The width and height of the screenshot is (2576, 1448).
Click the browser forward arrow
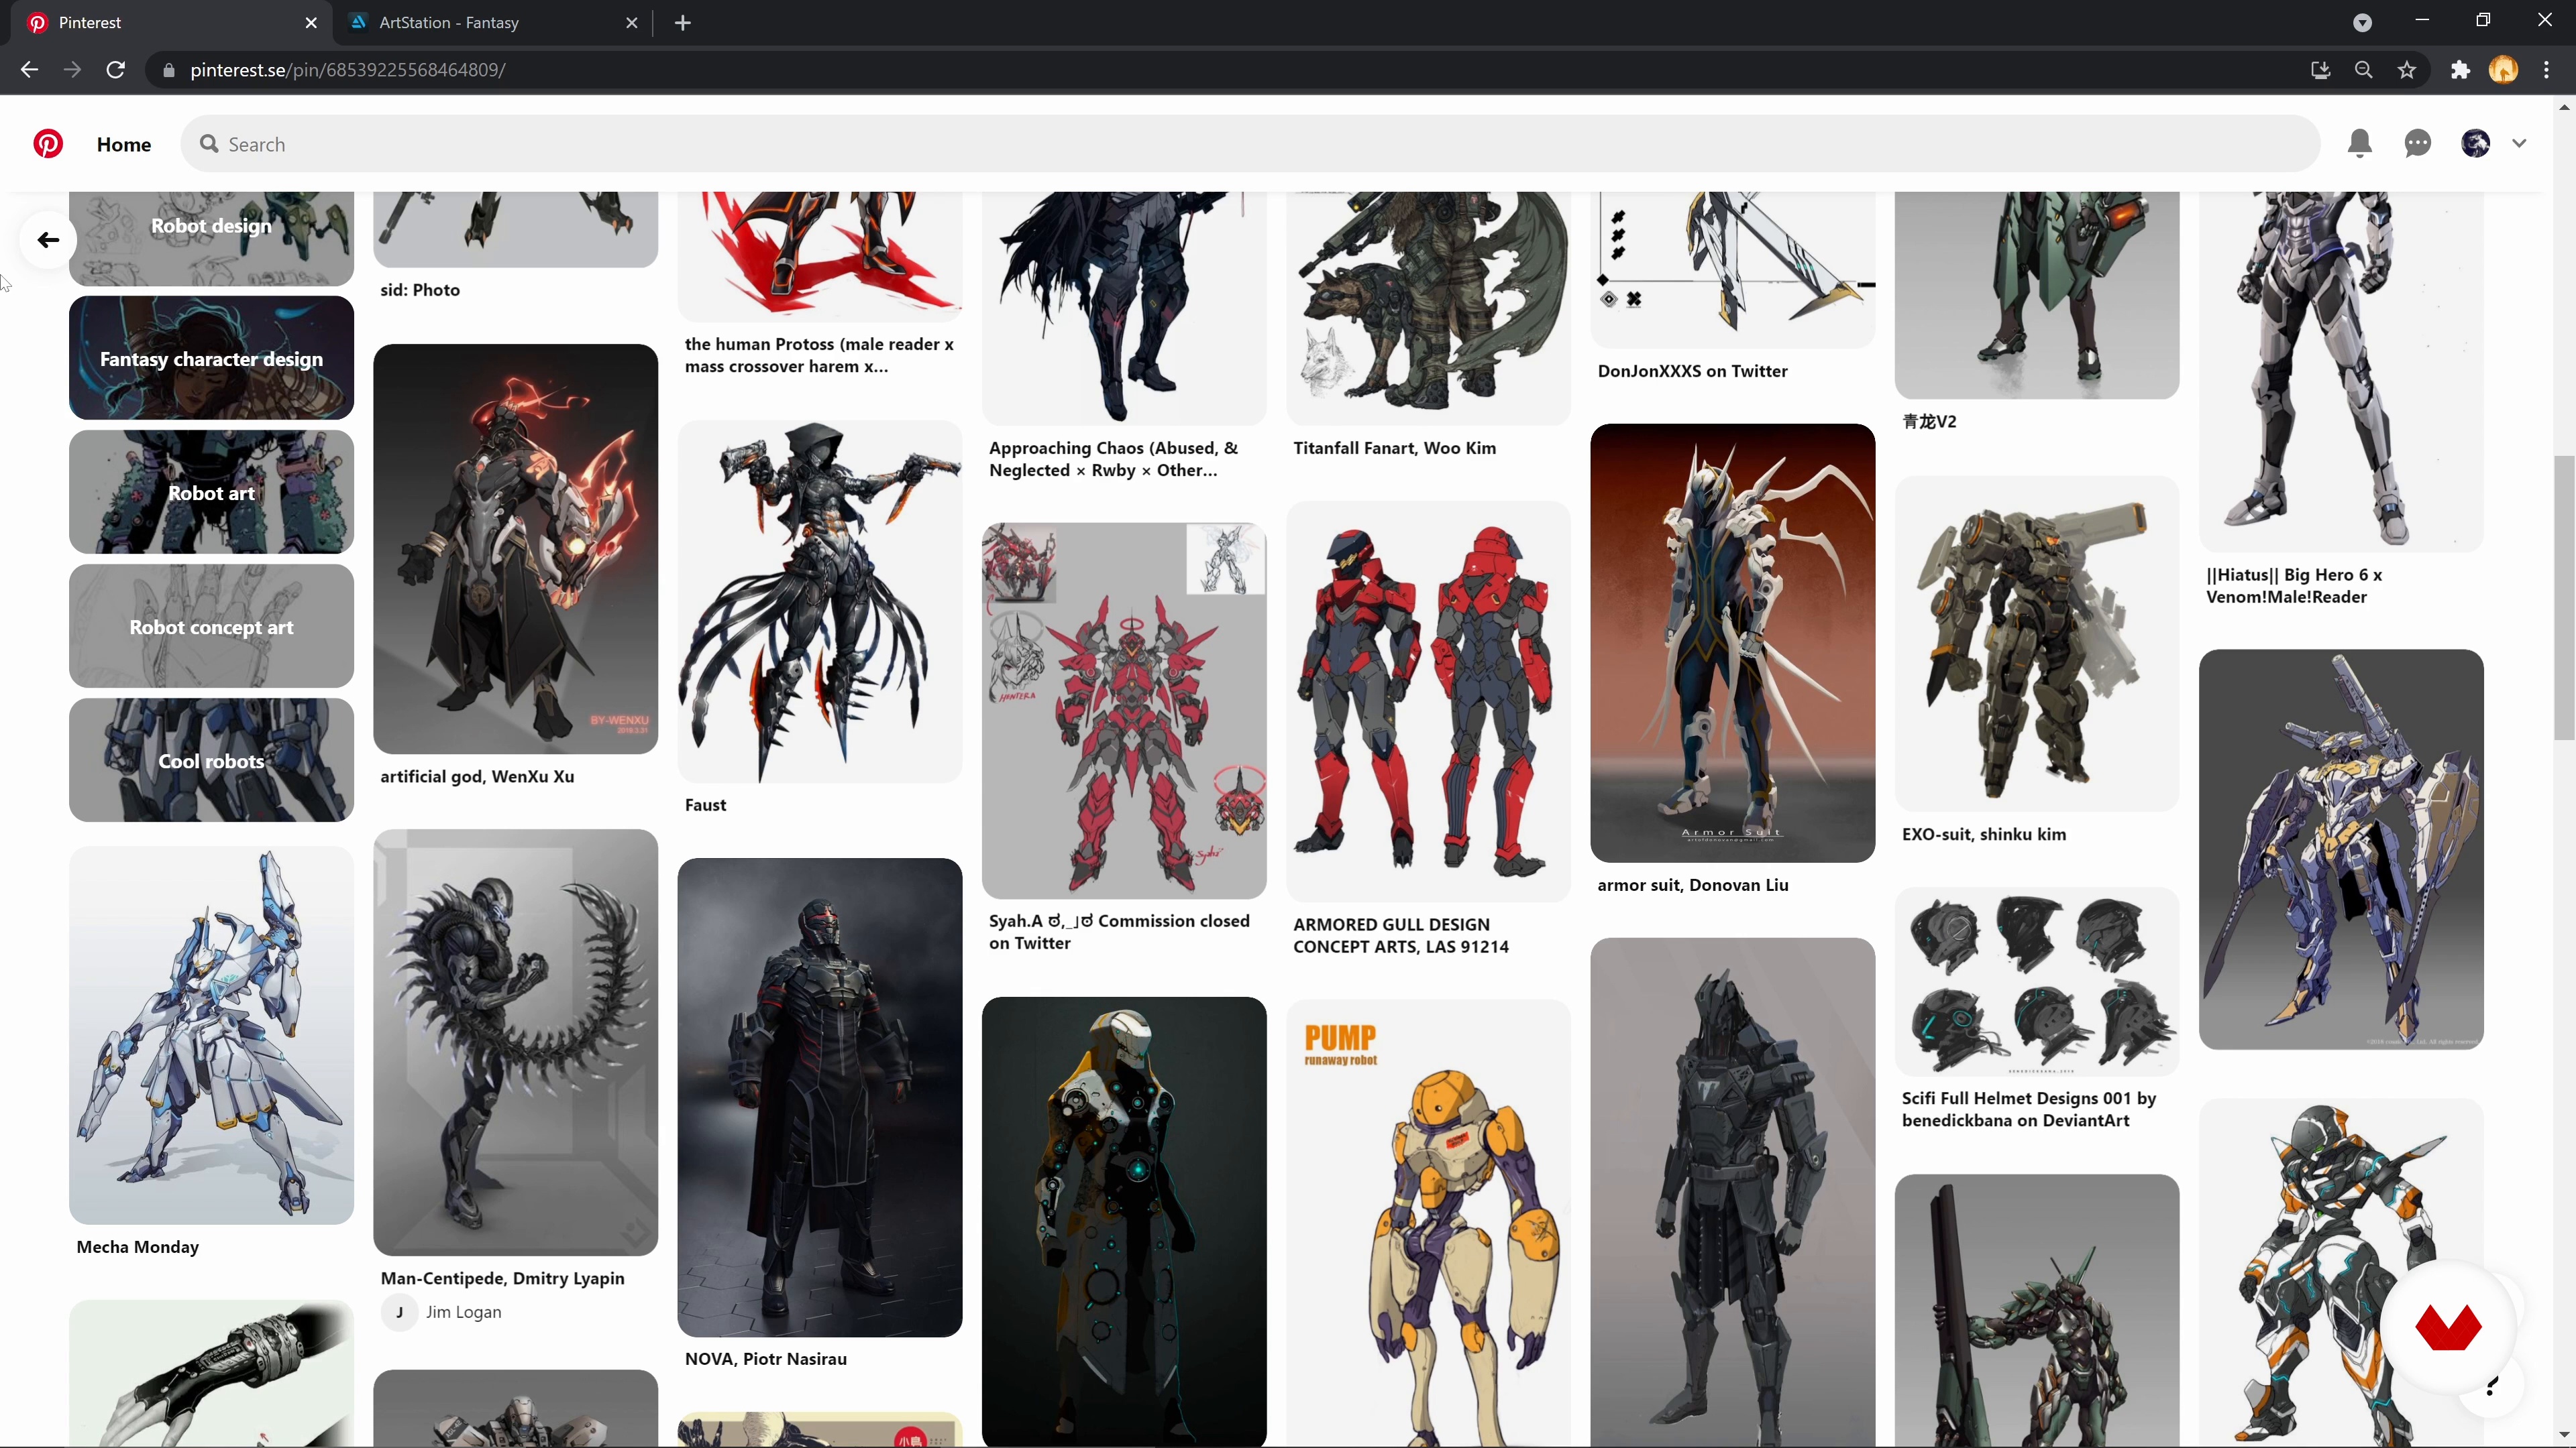[72, 70]
